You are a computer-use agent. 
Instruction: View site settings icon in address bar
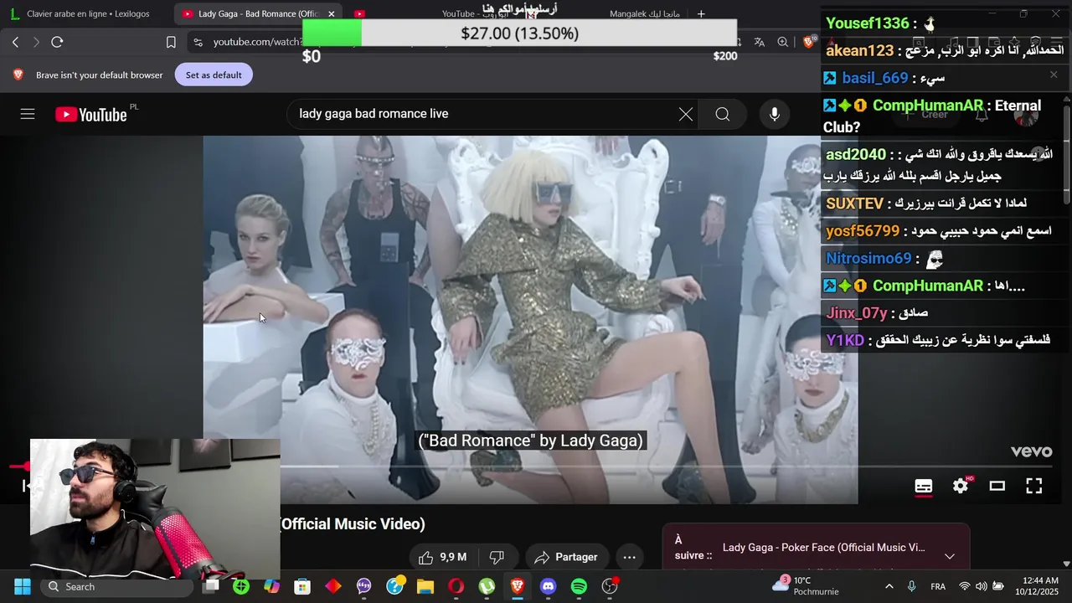click(198, 42)
